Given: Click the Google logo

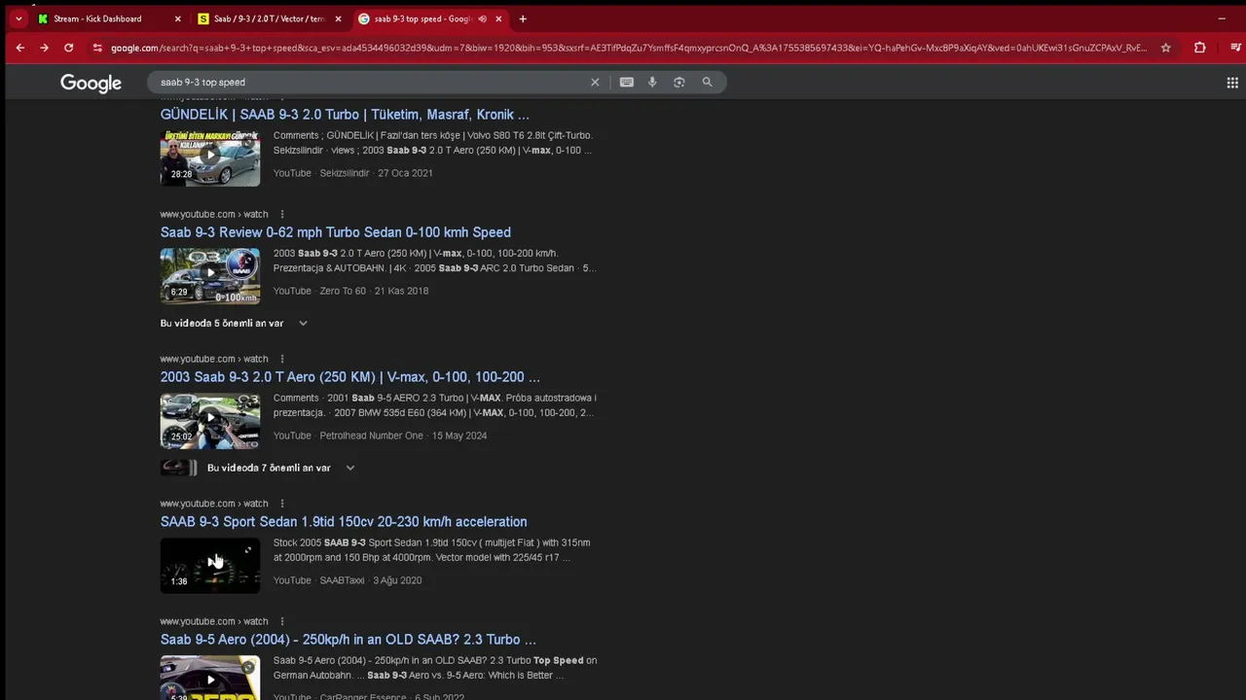Looking at the screenshot, I should 91,84.
